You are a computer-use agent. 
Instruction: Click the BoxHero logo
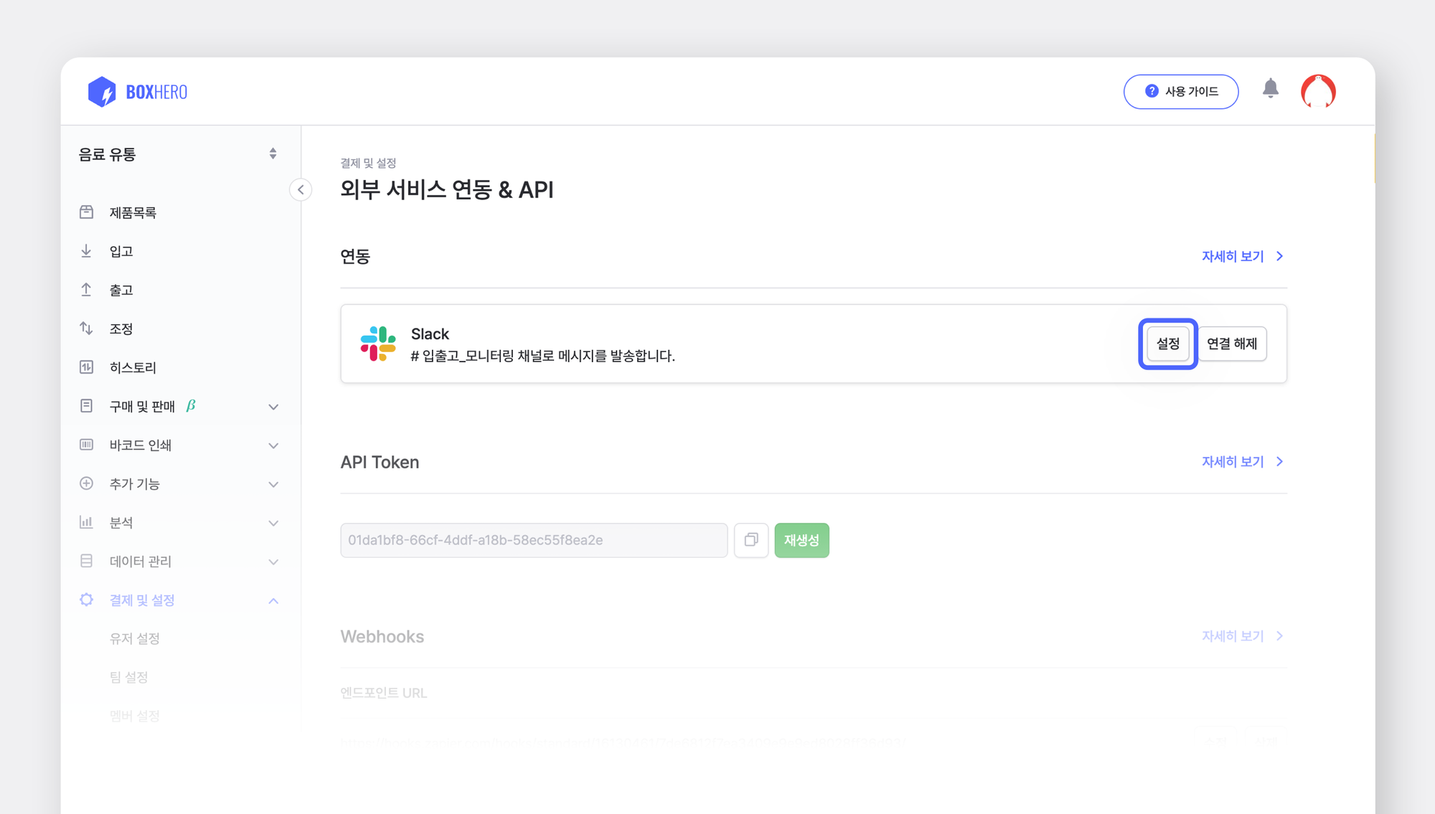click(137, 92)
